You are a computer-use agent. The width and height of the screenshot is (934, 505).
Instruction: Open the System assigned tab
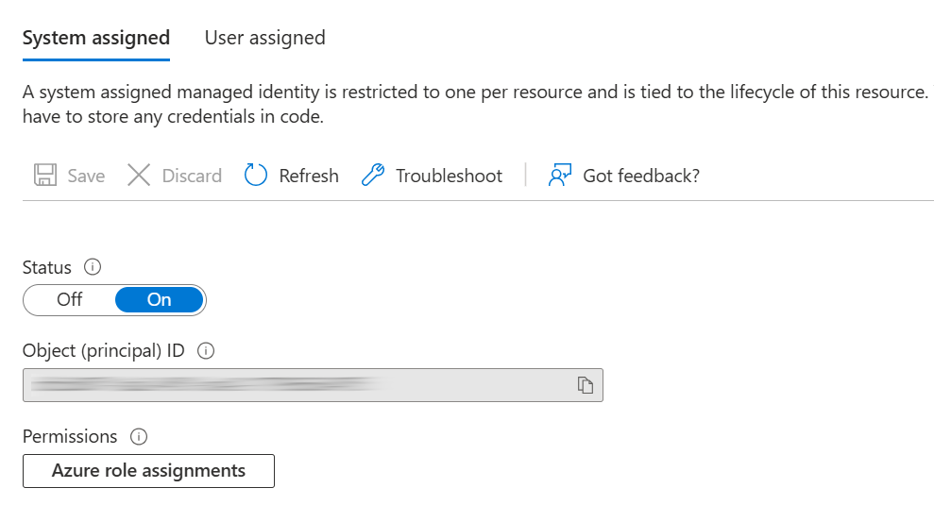click(x=96, y=38)
